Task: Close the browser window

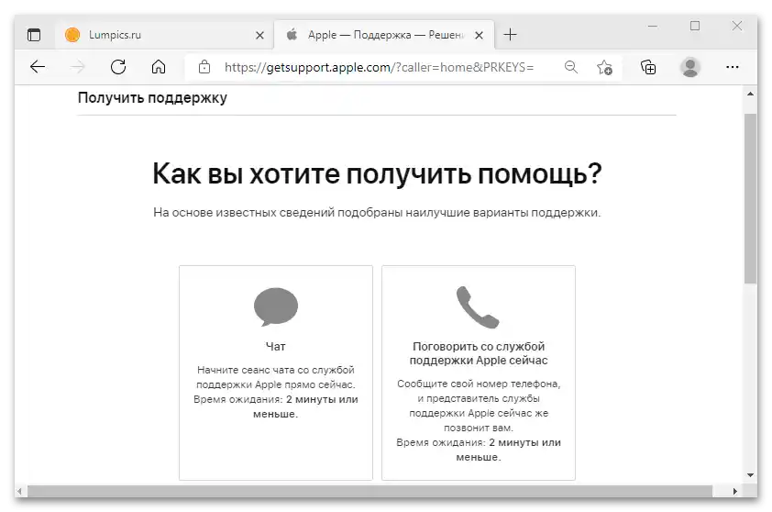Action: click(x=737, y=26)
